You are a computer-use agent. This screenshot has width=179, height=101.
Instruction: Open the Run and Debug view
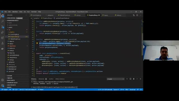pyautogui.click(x=3, y=32)
